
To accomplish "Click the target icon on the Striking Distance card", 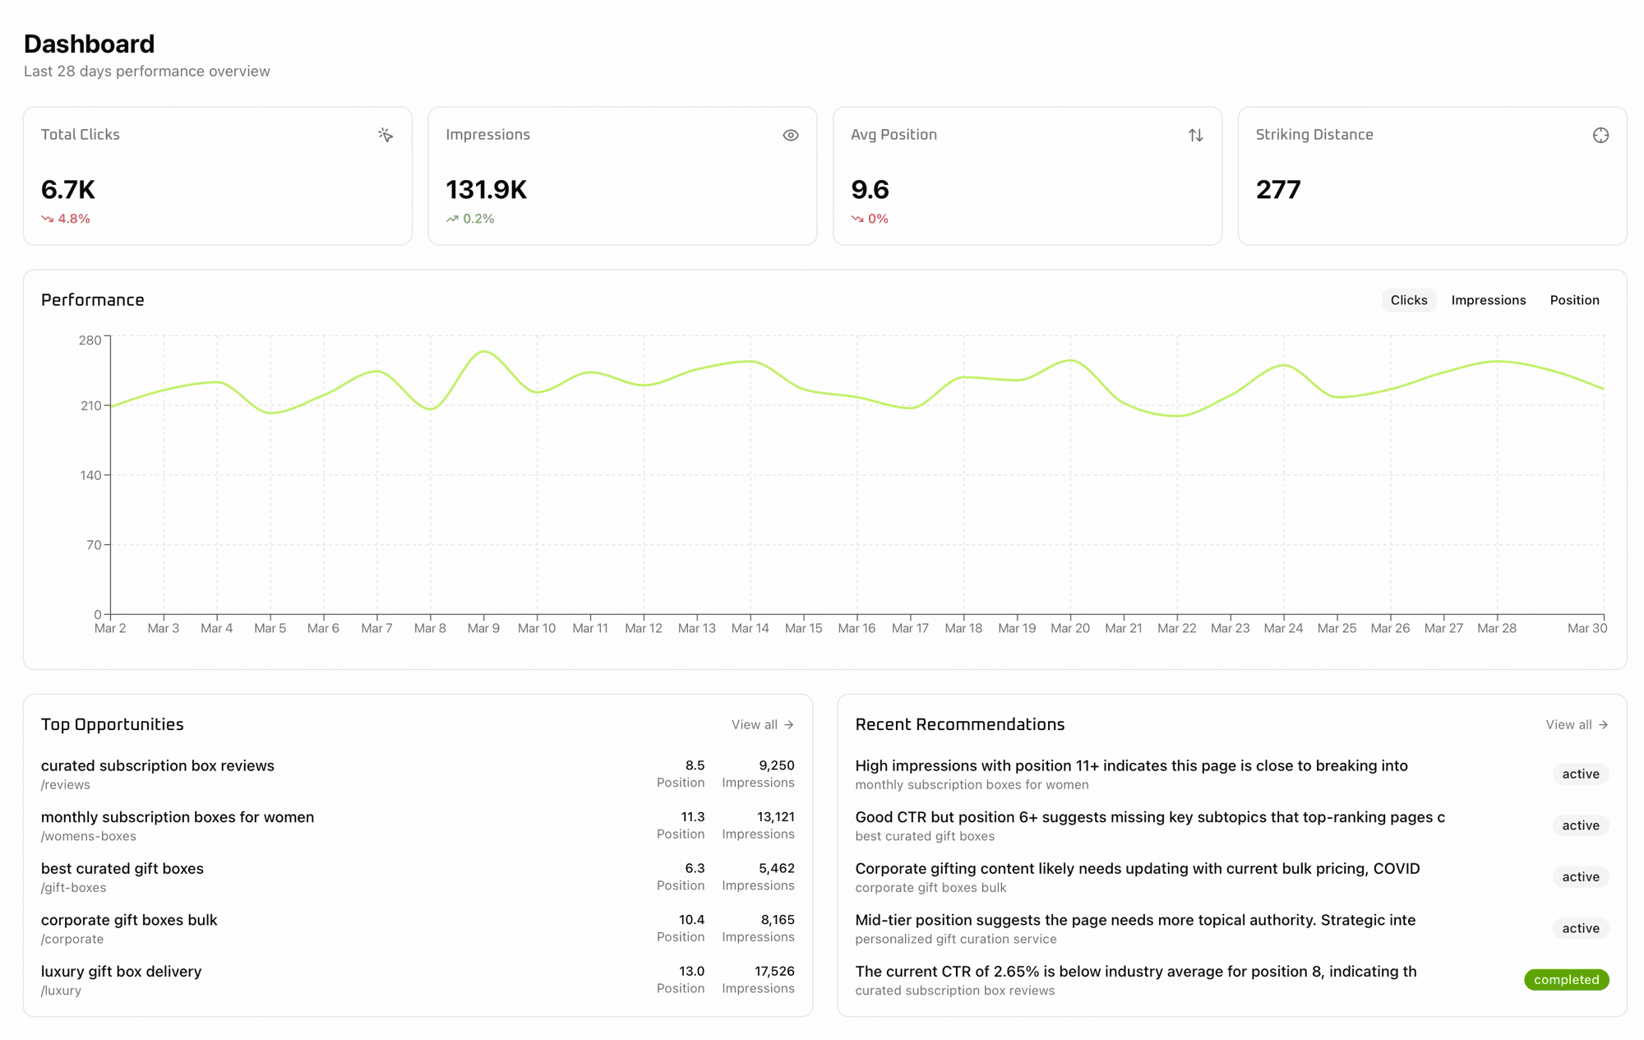I will pos(1601,135).
